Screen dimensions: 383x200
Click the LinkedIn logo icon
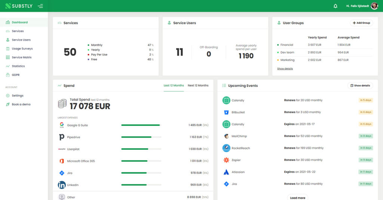(61, 185)
